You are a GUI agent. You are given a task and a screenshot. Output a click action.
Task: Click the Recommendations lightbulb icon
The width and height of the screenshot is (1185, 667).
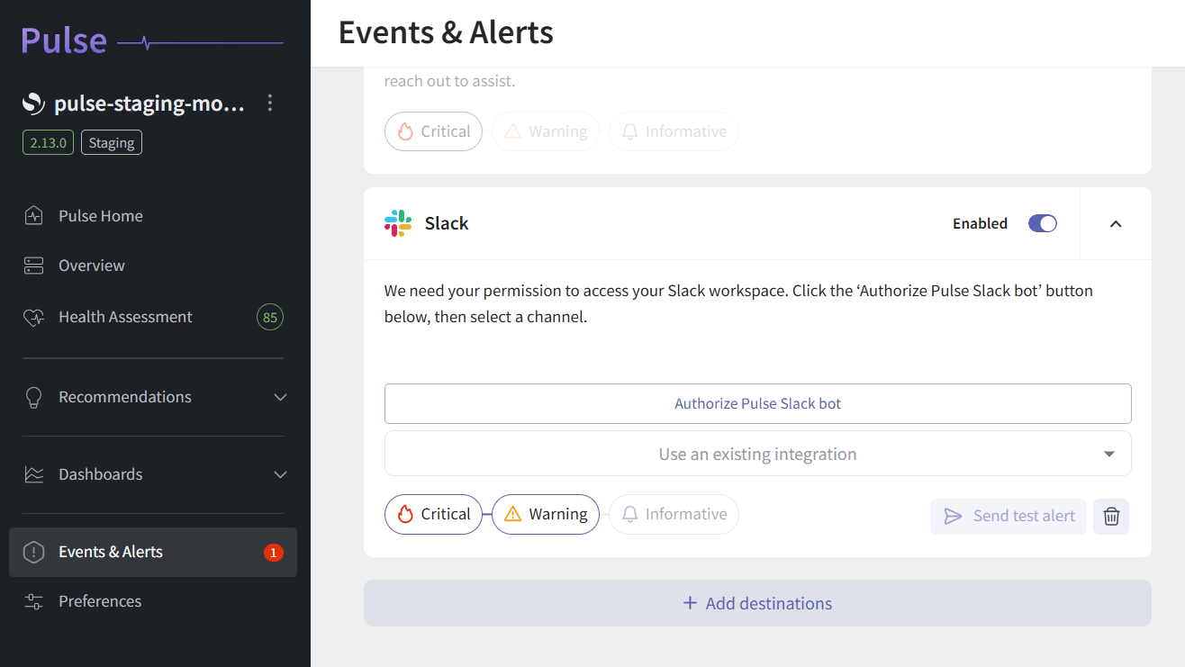pyautogui.click(x=33, y=397)
